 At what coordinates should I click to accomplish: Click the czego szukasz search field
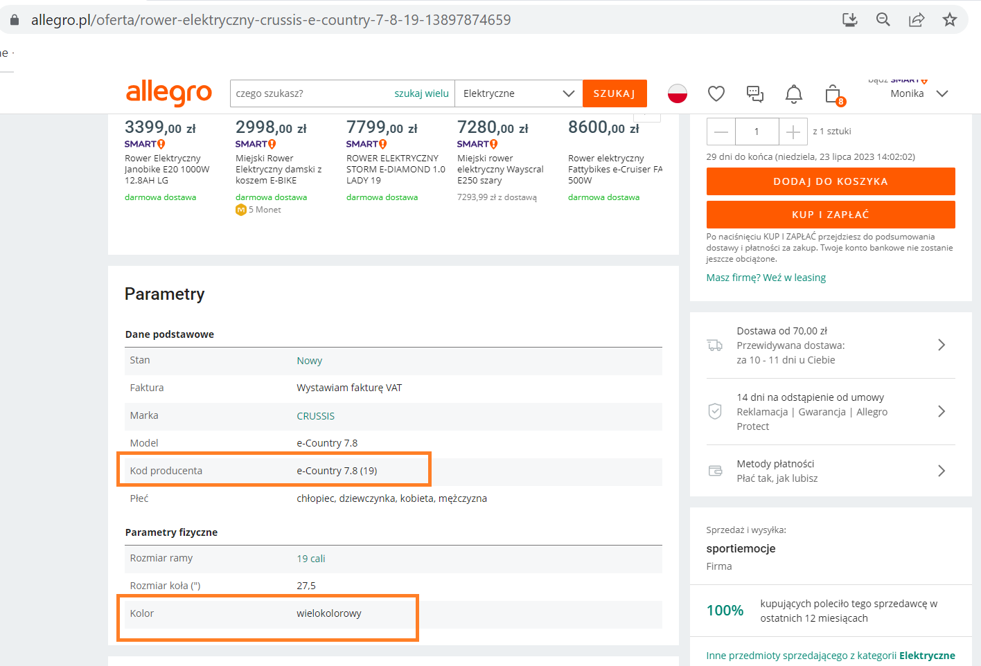pyautogui.click(x=310, y=93)
